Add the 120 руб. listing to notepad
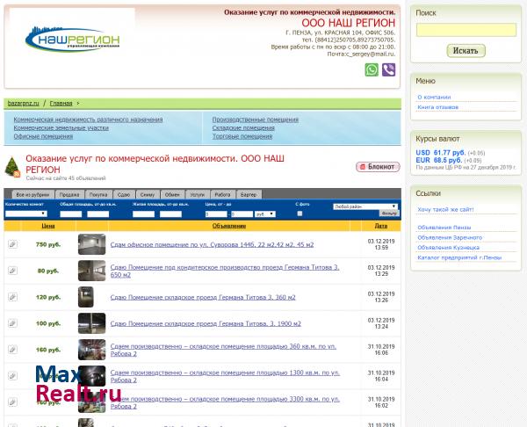Image resolution: width=527 pixels, height=427 pixels. (x=12, y=297)
